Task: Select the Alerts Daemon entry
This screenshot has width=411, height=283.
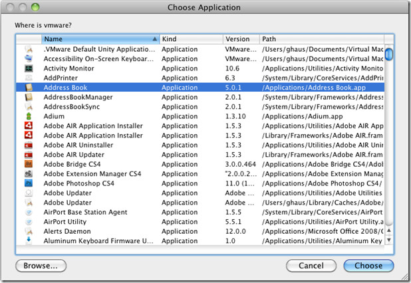Action: coord(67,231)
